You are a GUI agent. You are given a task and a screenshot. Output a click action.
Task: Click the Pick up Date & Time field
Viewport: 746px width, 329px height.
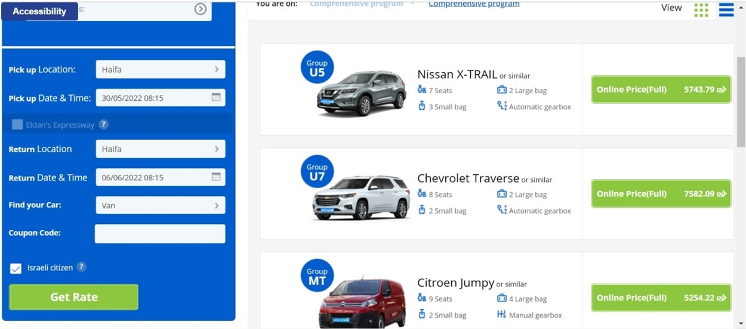coord(161,97)
